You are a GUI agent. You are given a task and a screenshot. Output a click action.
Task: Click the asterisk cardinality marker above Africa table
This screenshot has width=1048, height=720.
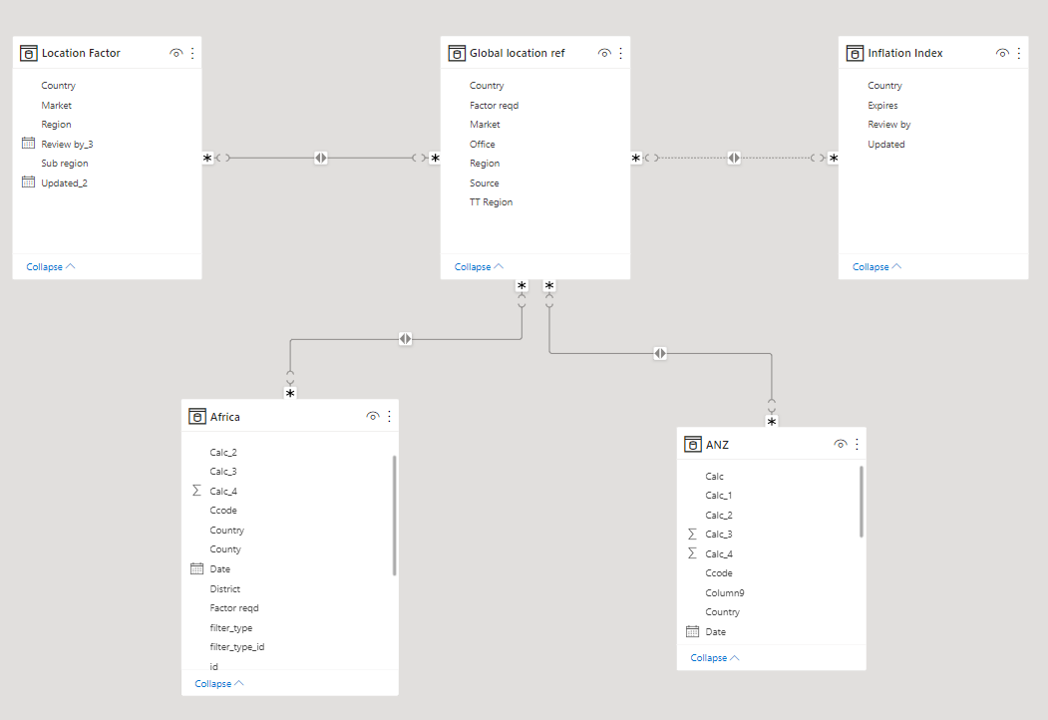coord(290,393)
